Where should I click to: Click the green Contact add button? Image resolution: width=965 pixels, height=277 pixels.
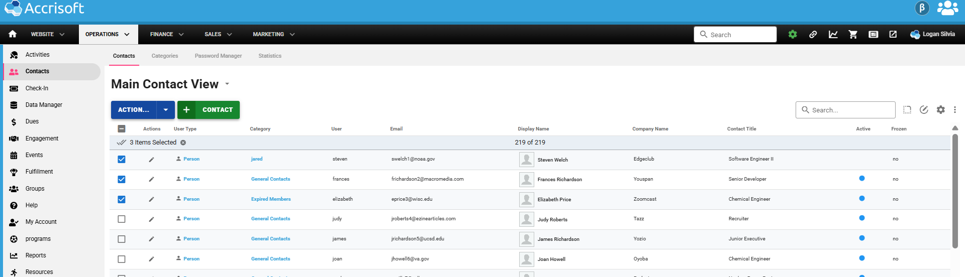pos(209,110)
